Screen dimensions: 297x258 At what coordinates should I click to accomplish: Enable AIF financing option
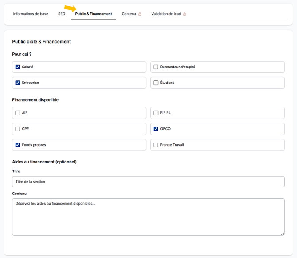pos(18,113)
